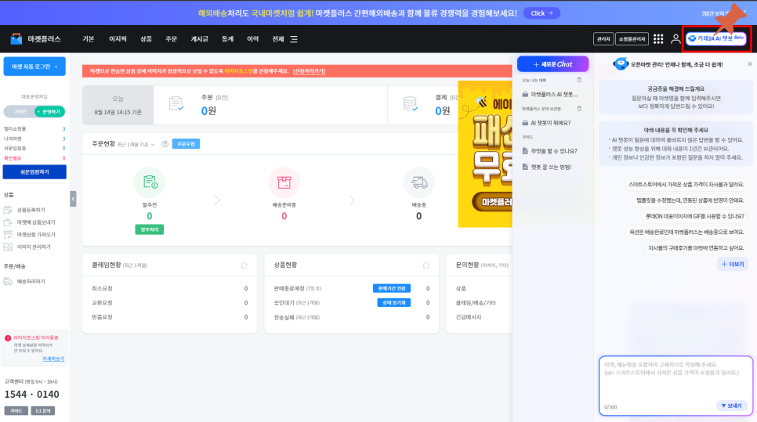757x422 pixels.
Task: Open the 상품 menu
Action: [146, 39]
